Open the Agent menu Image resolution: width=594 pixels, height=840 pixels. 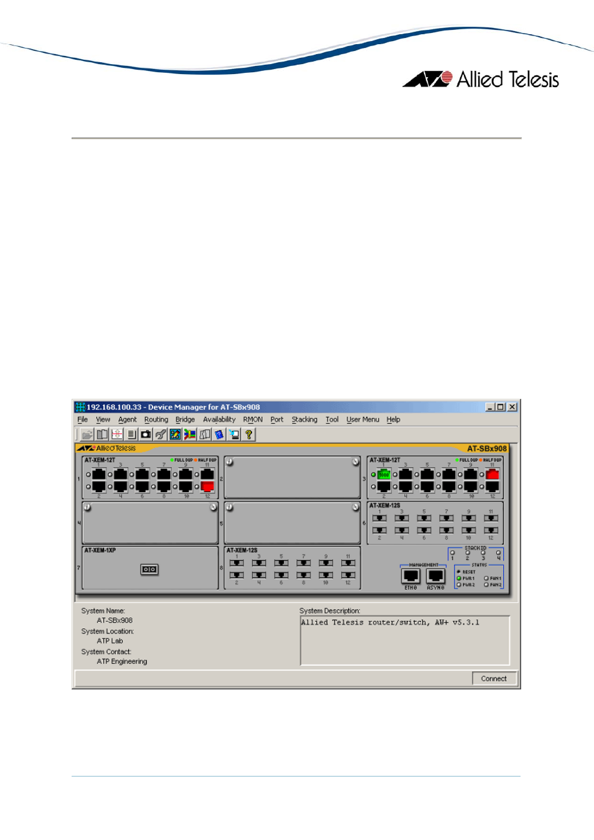pyautogui.click(x=127, y=419)
